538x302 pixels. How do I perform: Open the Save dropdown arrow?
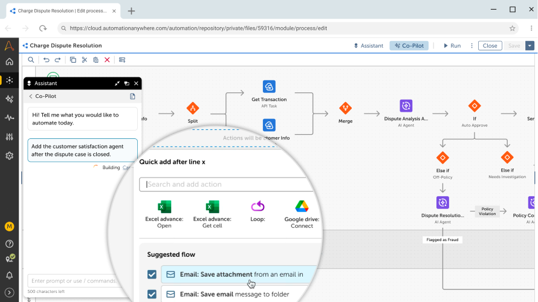click(x=530, y=45)
